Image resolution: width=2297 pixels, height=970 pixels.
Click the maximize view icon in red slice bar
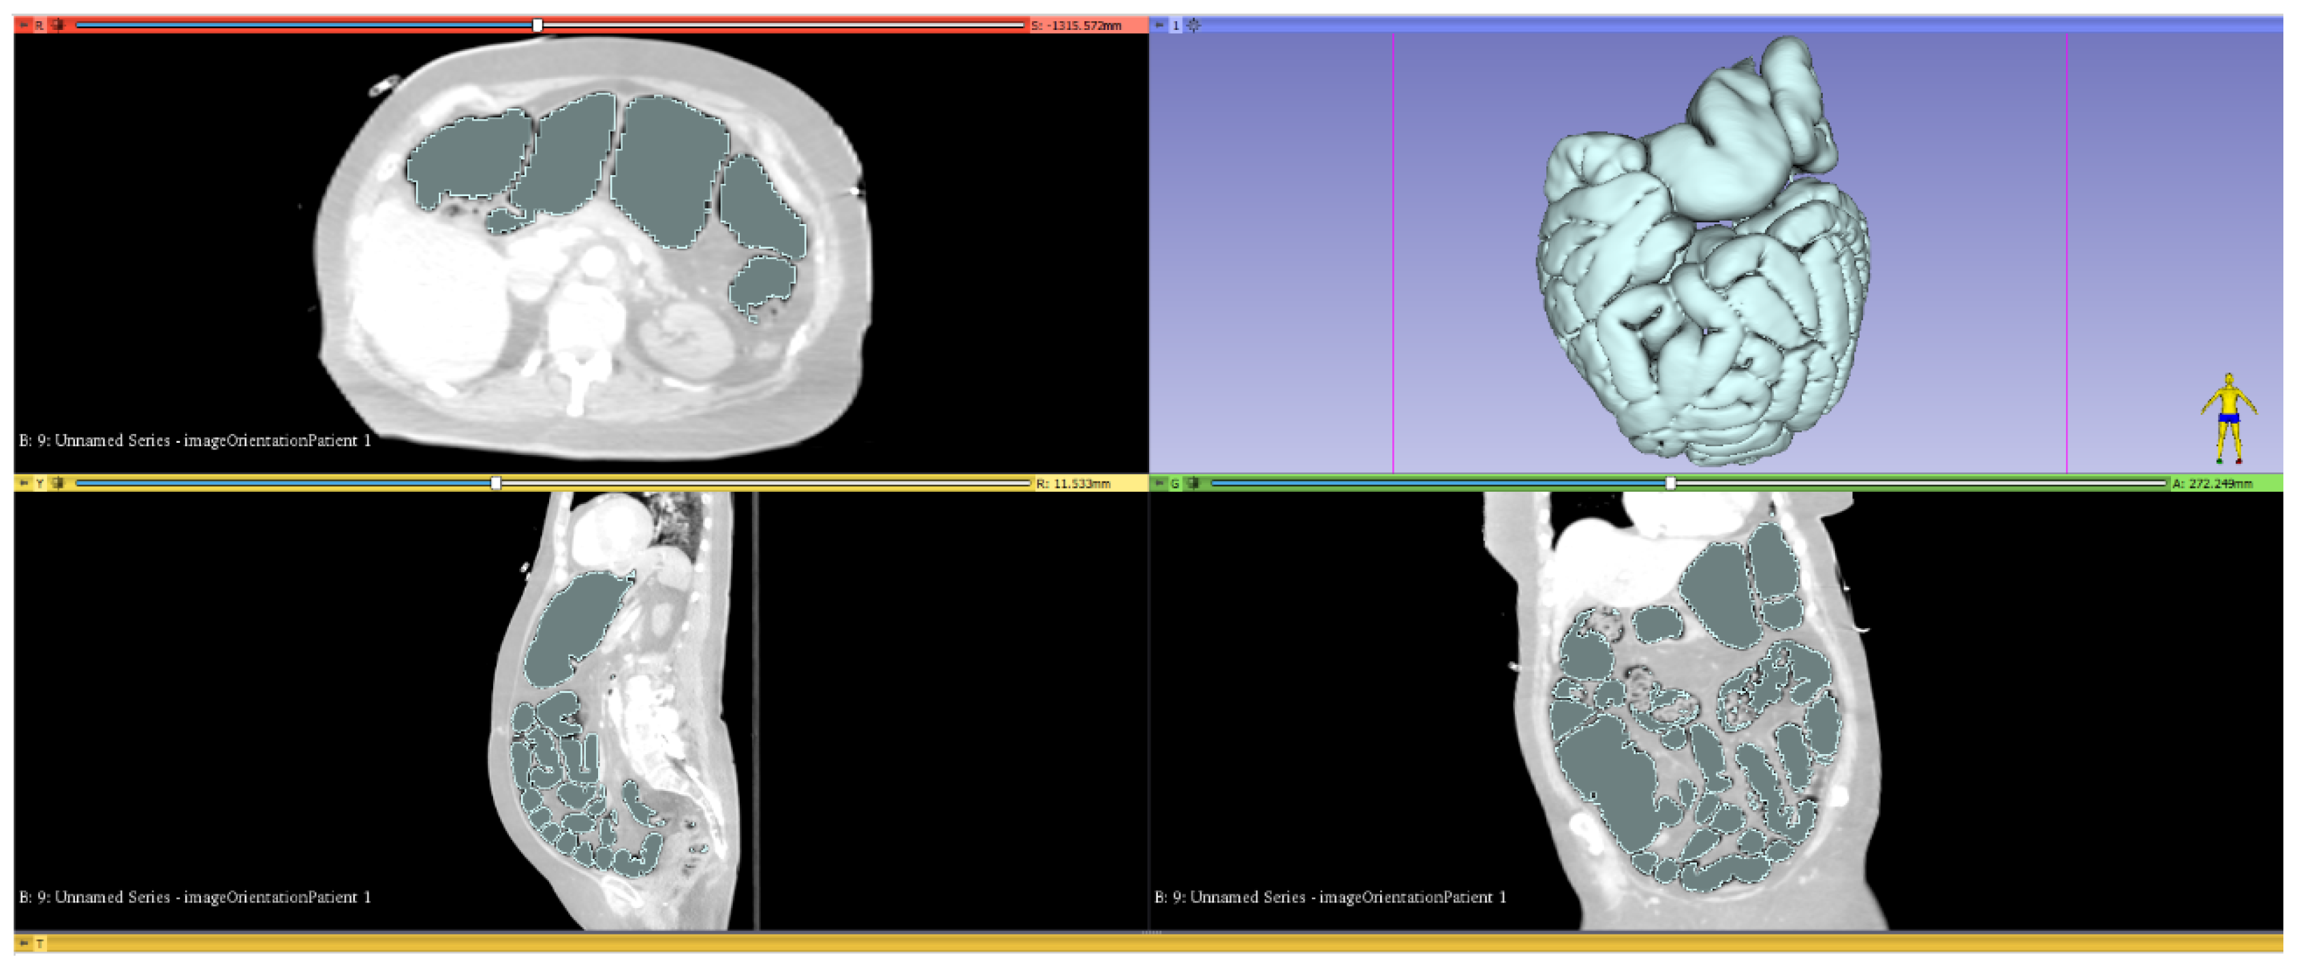58,25
